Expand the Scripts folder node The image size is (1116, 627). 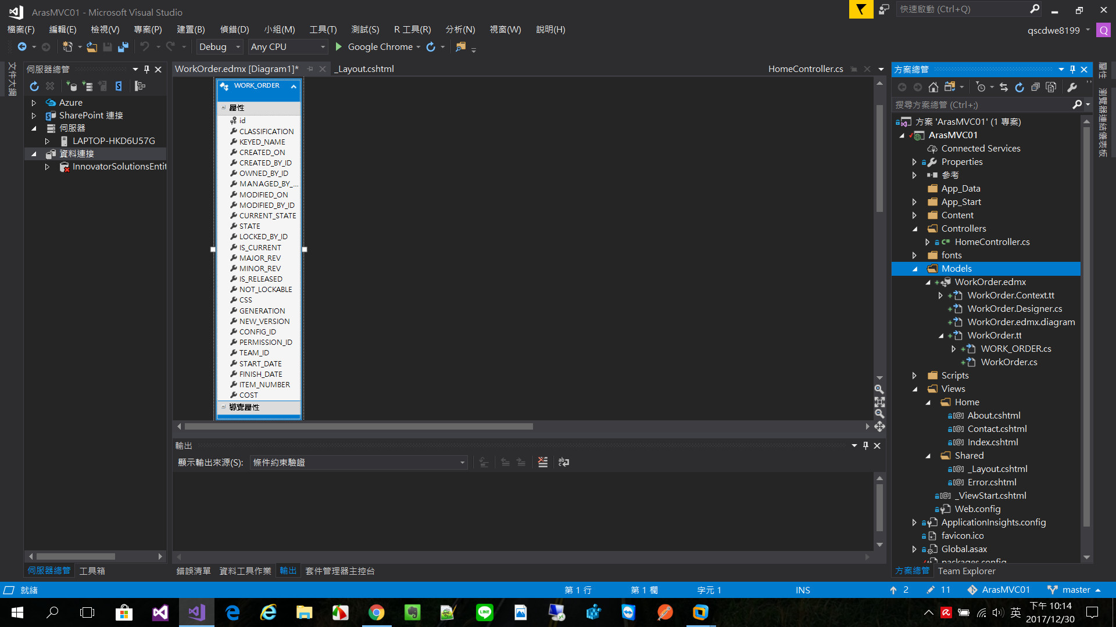tap(914, 376)
